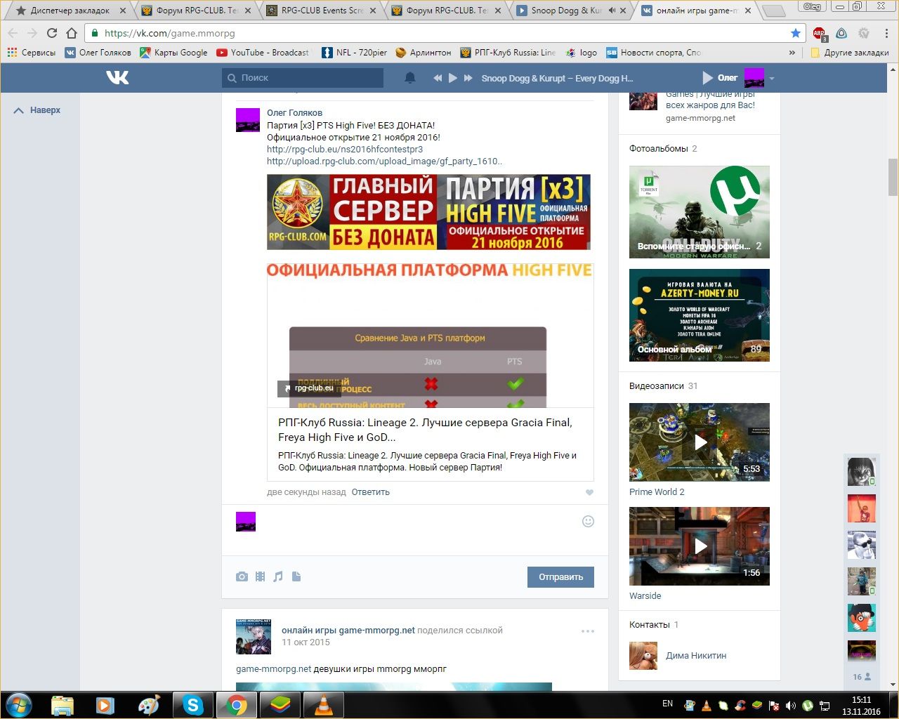Open the post options three-dots menu
Viewport: 899px width, 719px height.
[588, 631]
